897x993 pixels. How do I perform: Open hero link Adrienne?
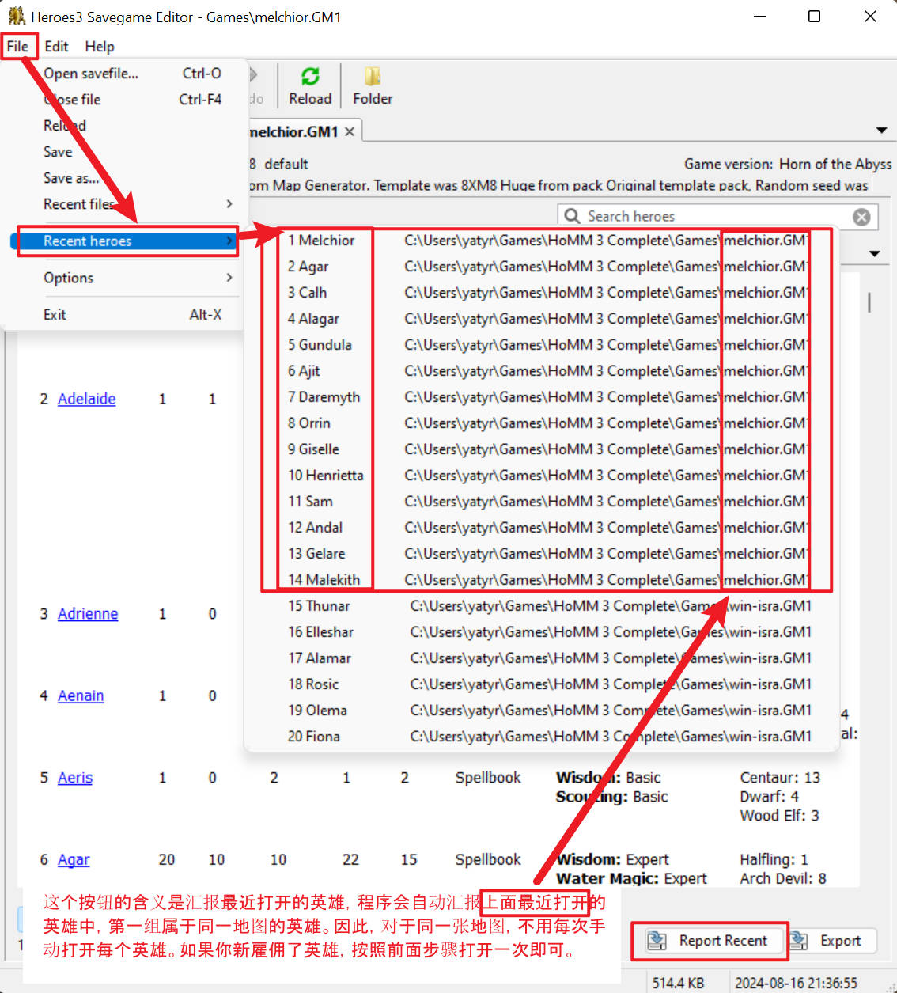coord(88,614)
